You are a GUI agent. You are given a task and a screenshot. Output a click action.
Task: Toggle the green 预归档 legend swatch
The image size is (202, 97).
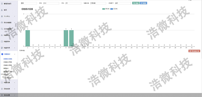point(104,9)
